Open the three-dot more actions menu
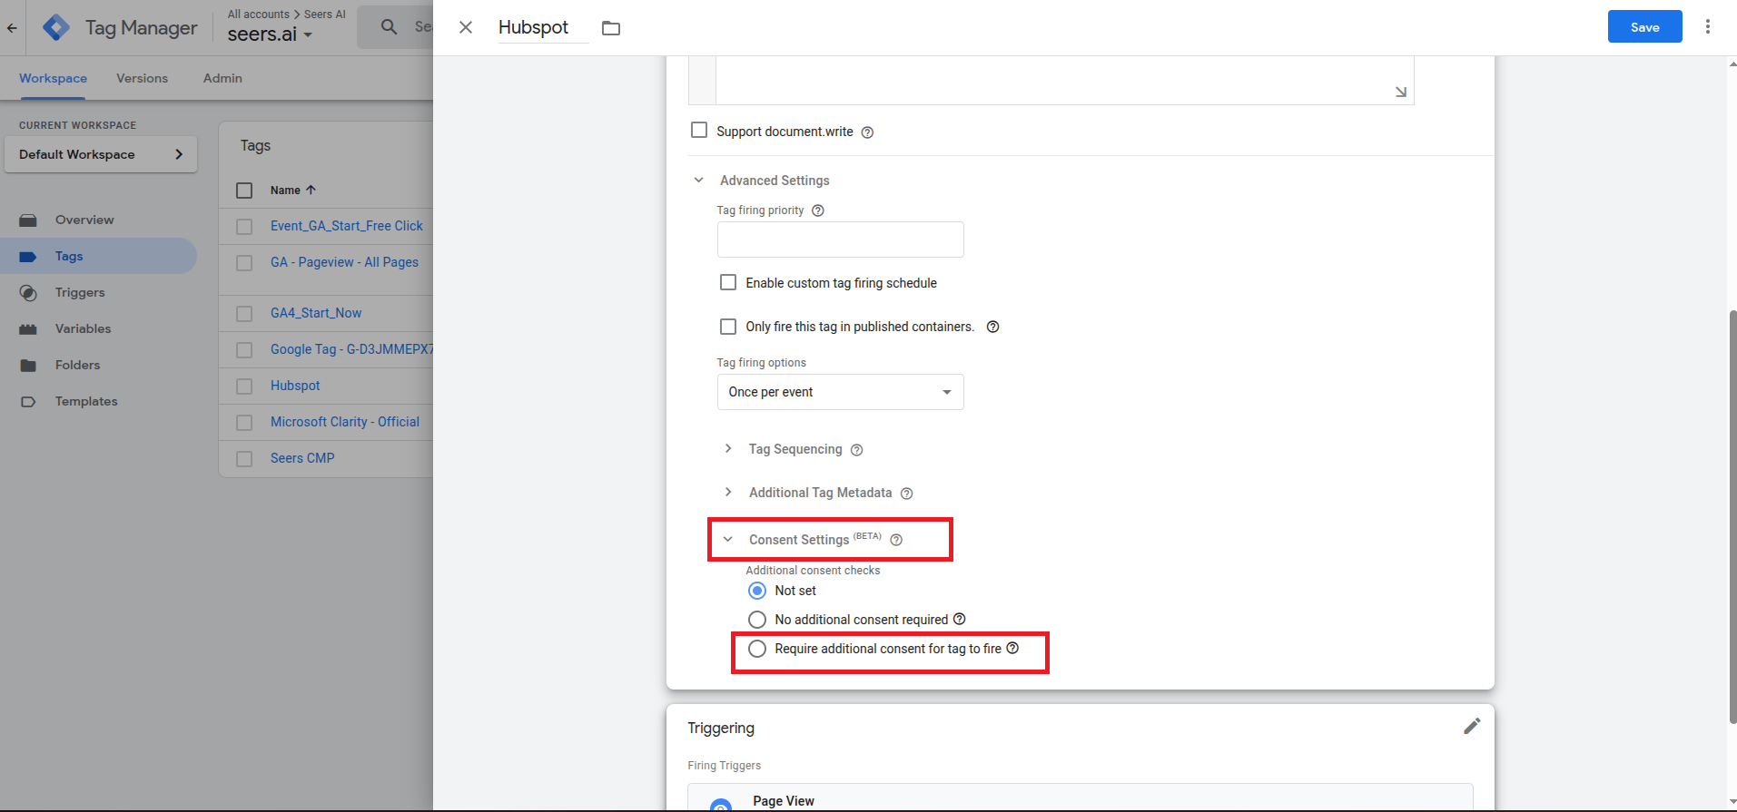 point(1707,27)
